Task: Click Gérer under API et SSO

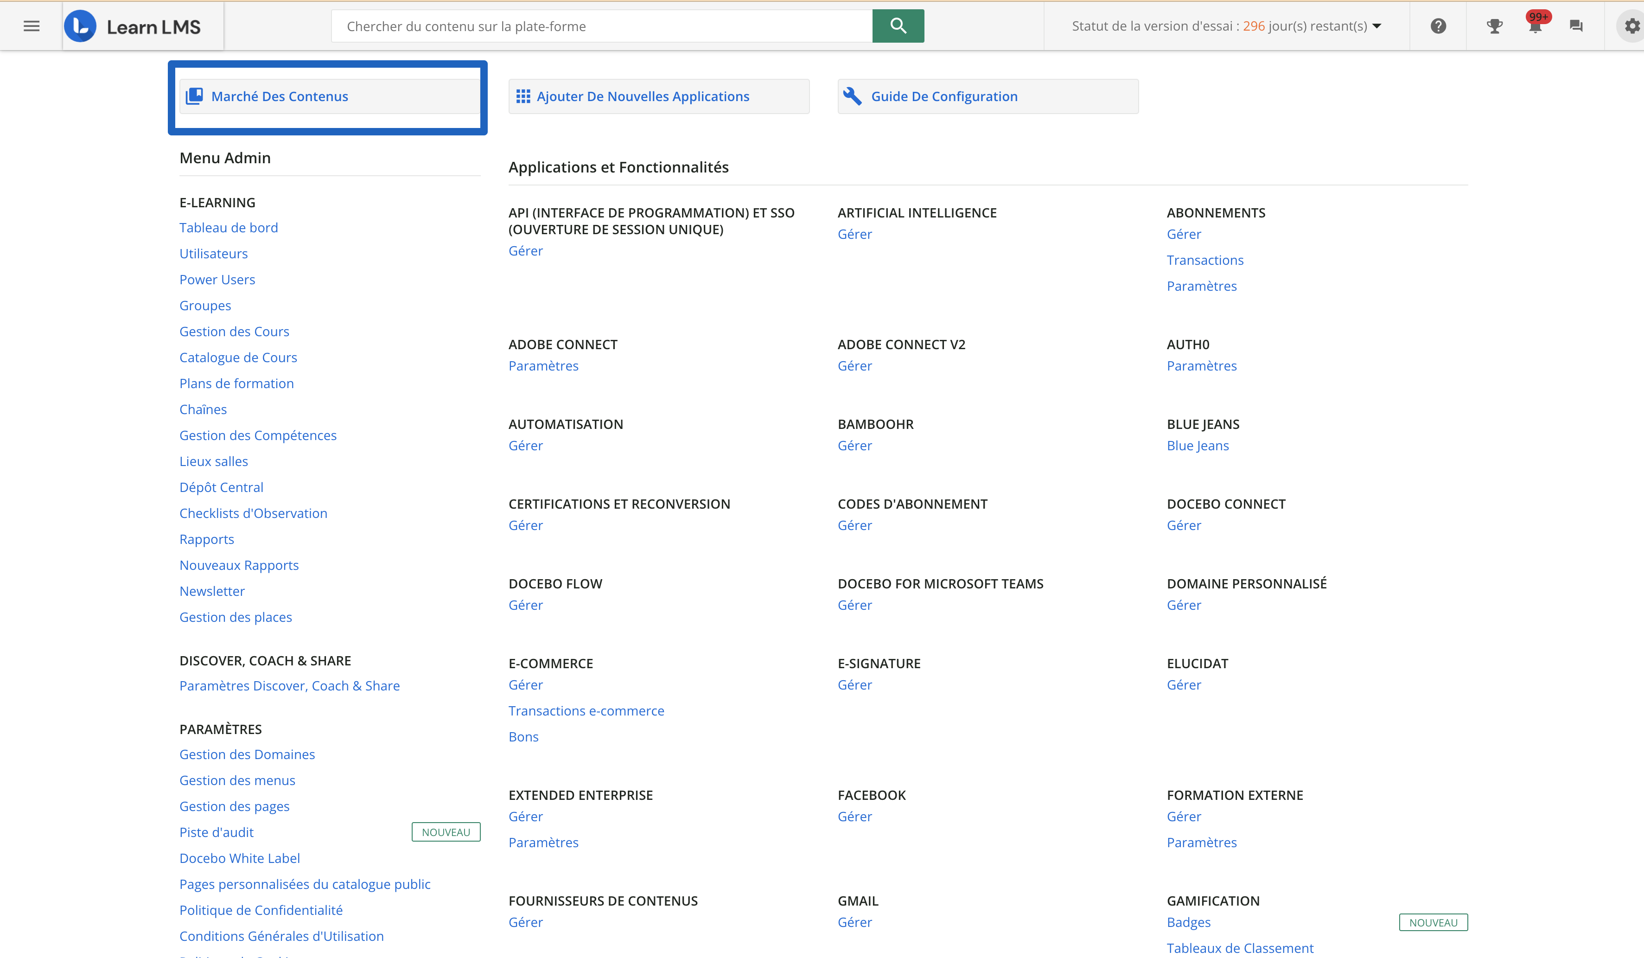Action: [x=525, y=251]
